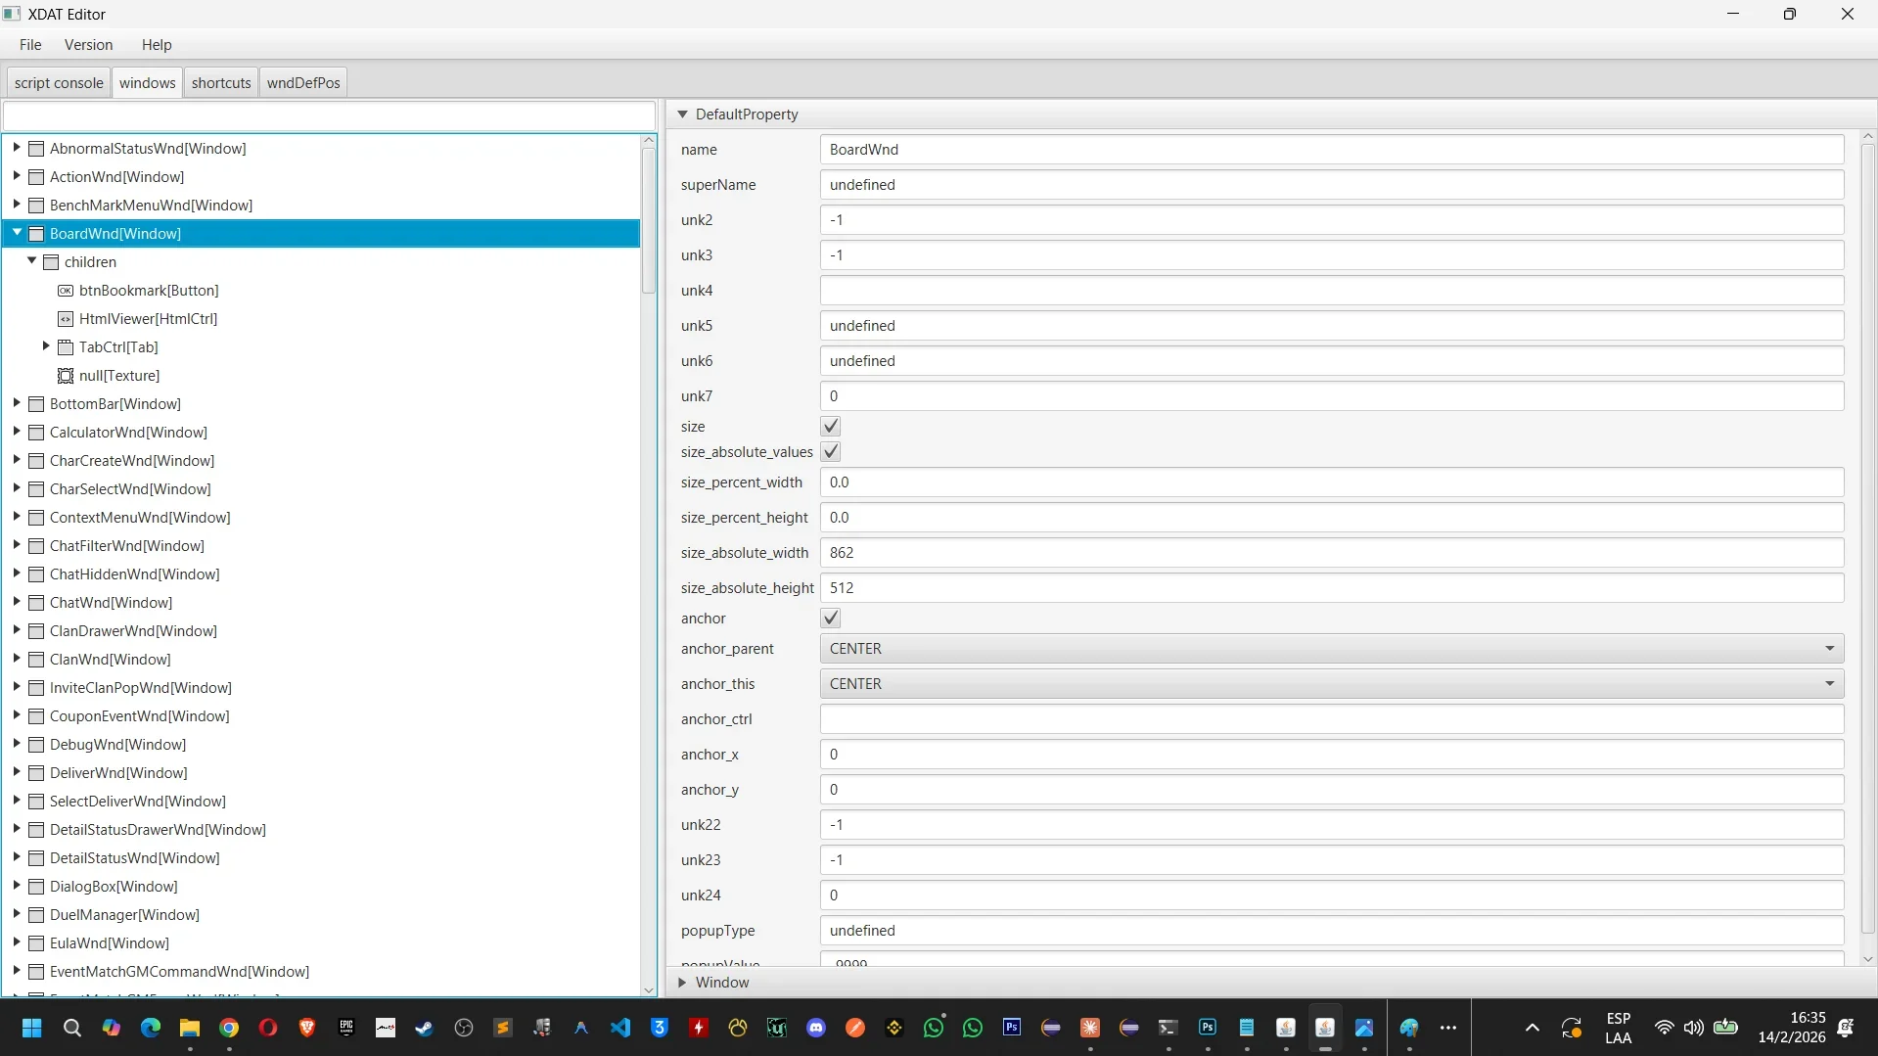The height and width of the screenshot is (1056, 1878).
Task: Expand the Window property section
Action: [683, 983]
